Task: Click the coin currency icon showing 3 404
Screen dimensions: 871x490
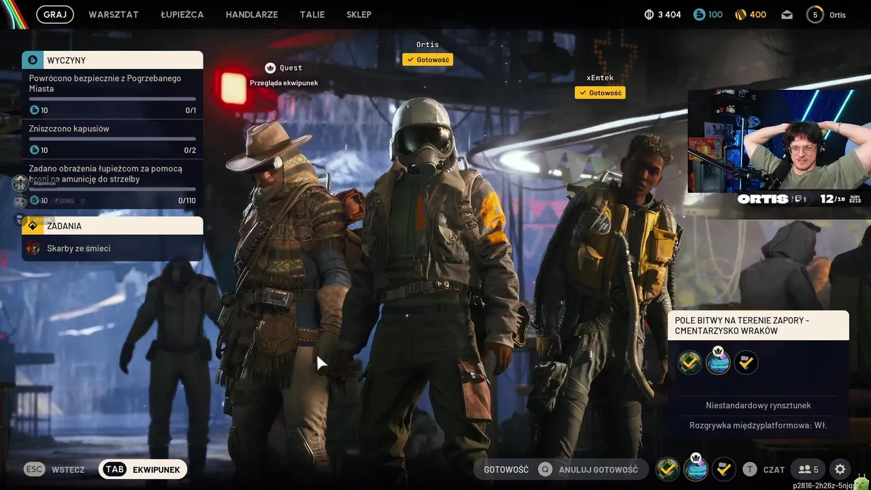Action: [648, 14]
